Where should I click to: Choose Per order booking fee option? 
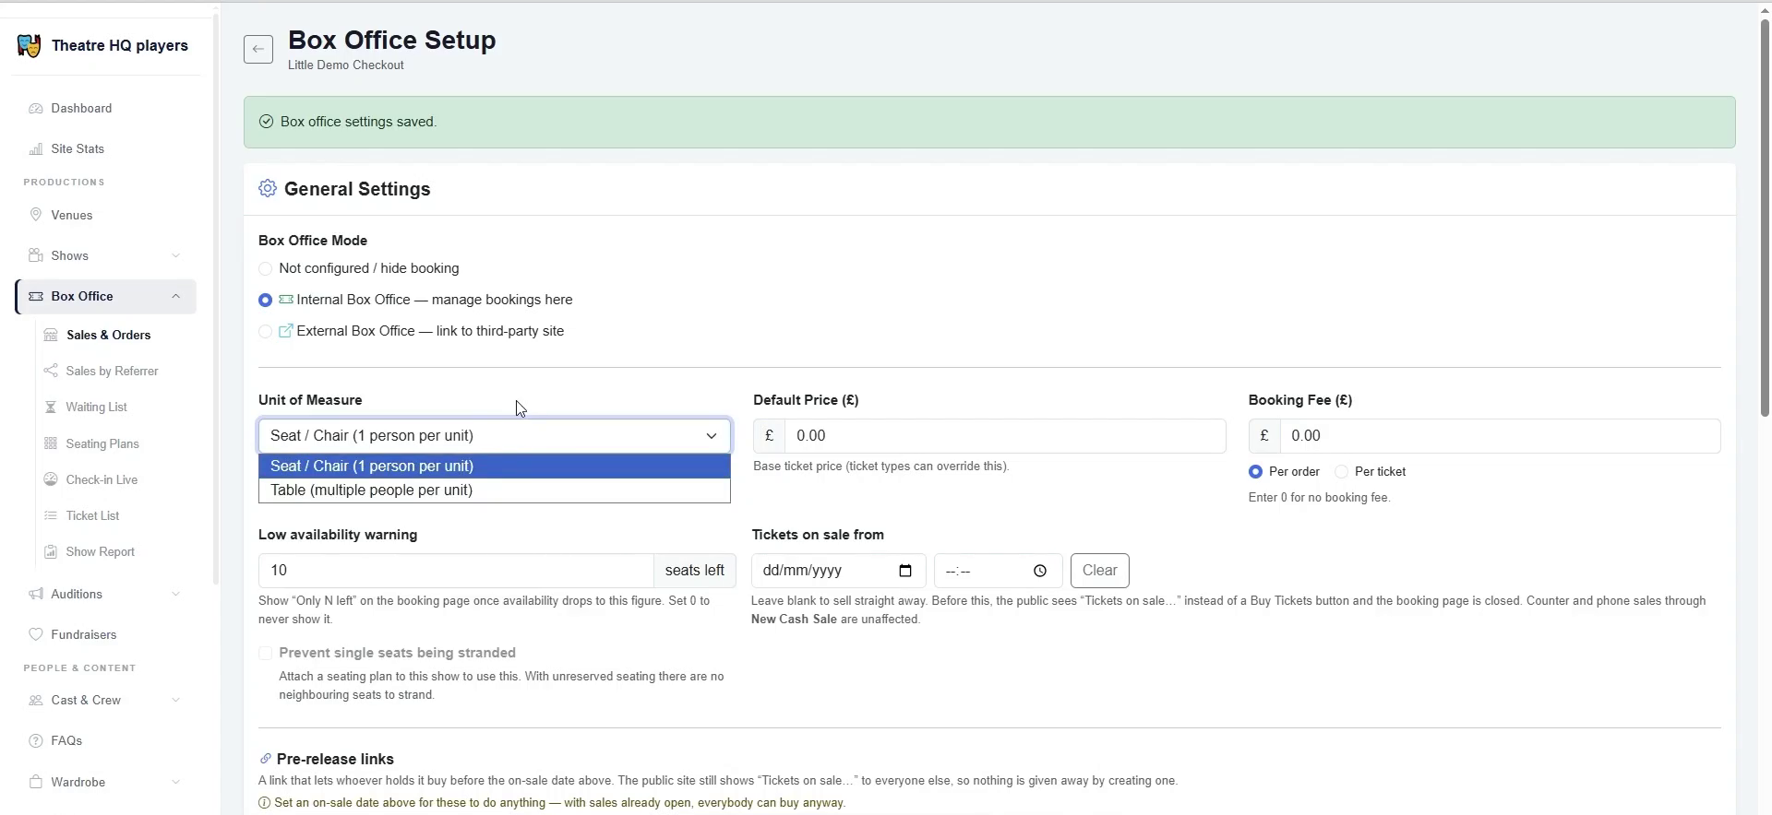click(1255, 471)
